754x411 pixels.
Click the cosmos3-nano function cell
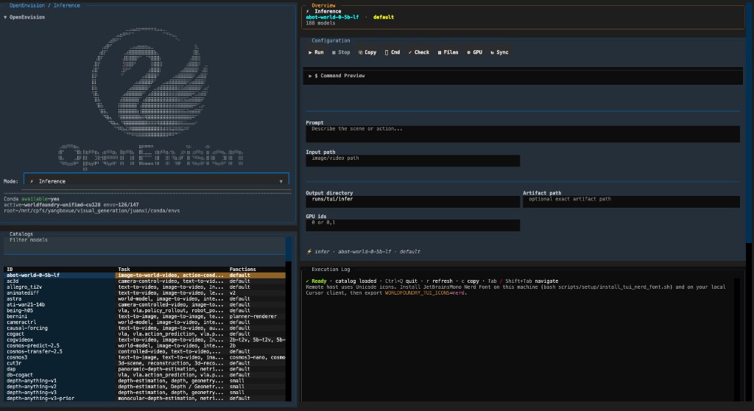click(257, 357)
